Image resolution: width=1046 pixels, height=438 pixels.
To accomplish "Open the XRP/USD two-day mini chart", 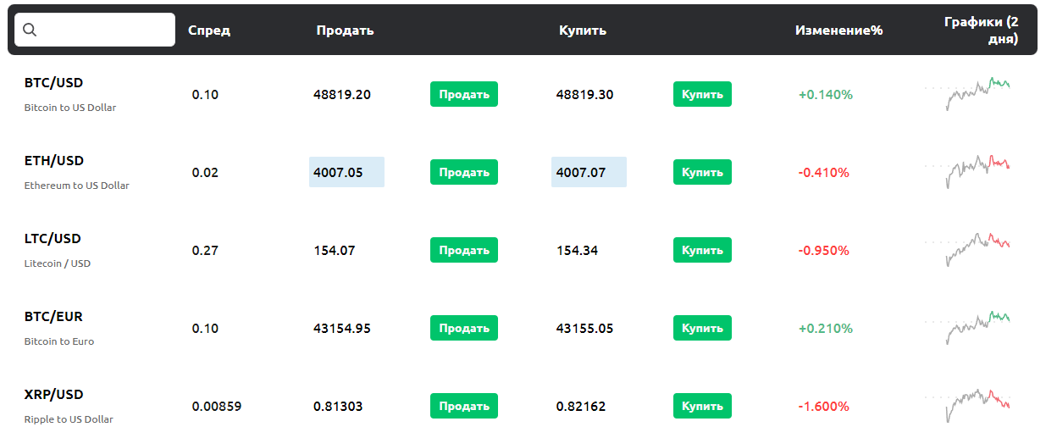I will (967, 405).
